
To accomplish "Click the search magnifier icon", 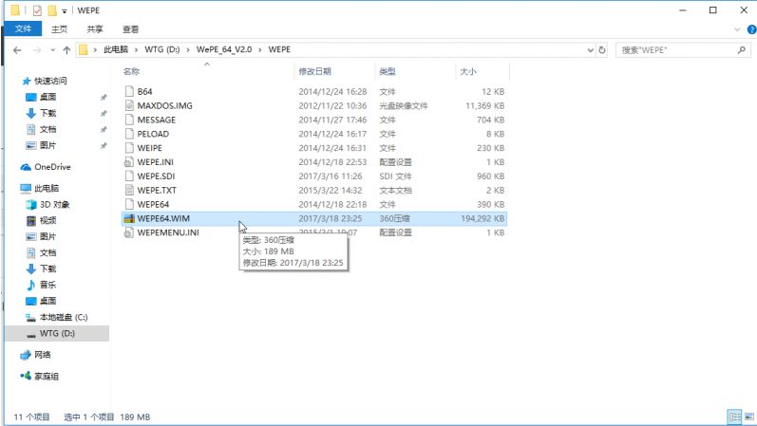I will click(739, 49).
